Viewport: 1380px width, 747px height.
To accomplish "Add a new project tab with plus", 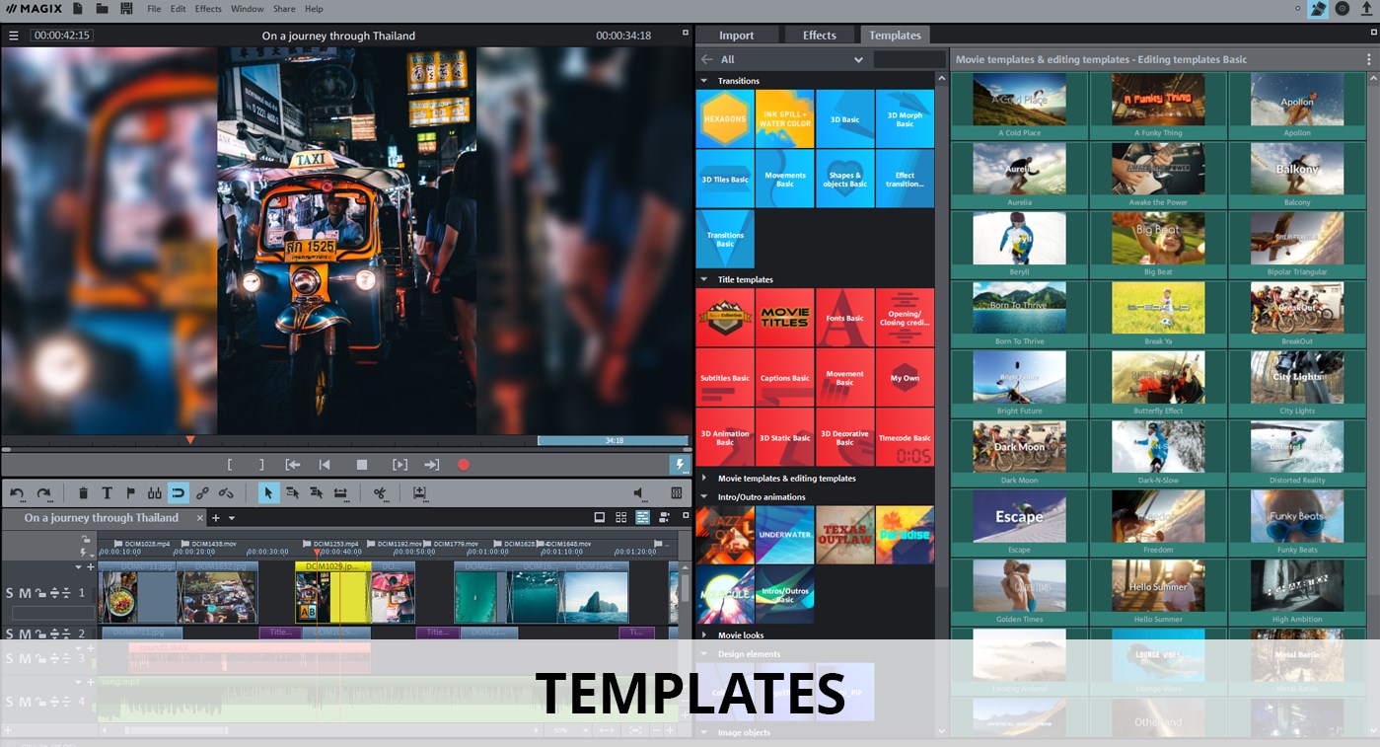I will coord(216,518).
